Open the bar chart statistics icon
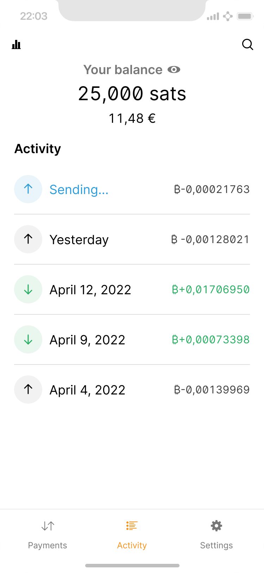The image size is (264, 573). pyautogui.click(x=16, y=44)
